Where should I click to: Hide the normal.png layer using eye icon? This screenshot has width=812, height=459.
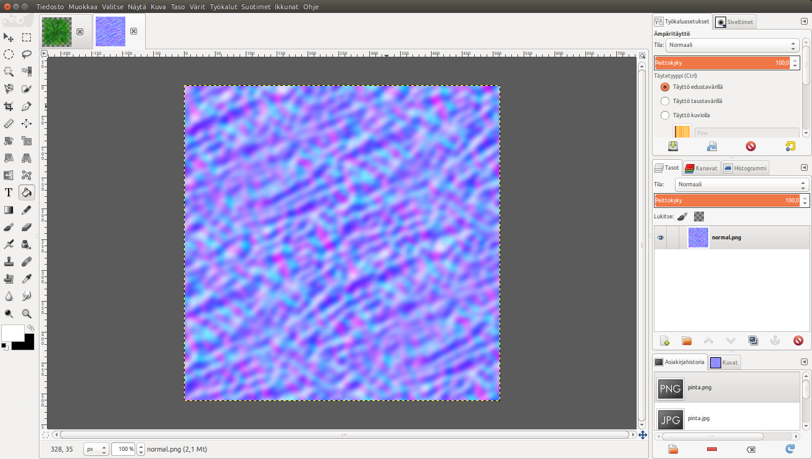click(x=661, y=238)
